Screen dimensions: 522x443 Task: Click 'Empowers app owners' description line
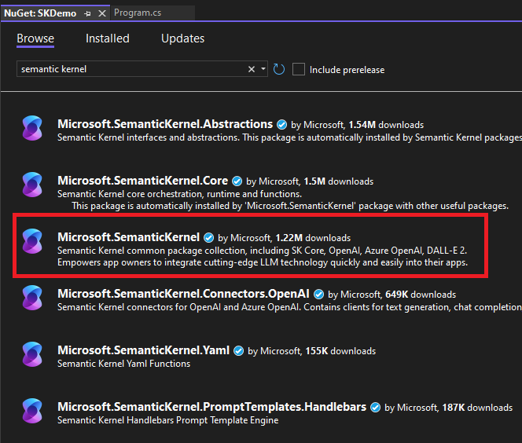coord(263,262)
